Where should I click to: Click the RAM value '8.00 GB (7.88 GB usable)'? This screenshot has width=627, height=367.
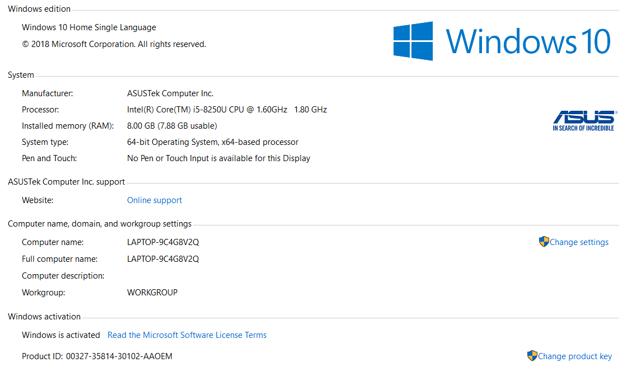[x=172, y=126]
